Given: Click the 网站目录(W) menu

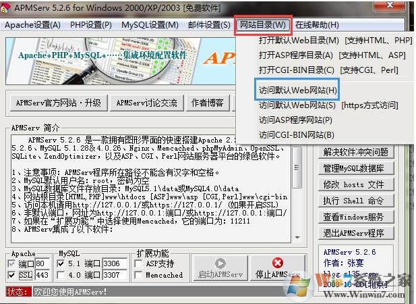Looking at the screenshot, I should [263, 25].
